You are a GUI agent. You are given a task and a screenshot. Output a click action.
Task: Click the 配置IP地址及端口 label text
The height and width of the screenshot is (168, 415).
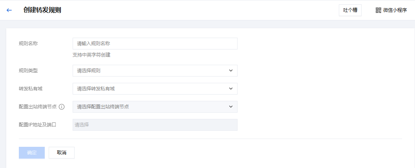38,125
